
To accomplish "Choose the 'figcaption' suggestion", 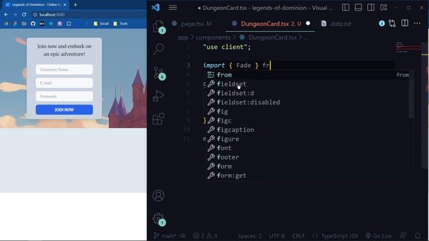I will point(308,130).
